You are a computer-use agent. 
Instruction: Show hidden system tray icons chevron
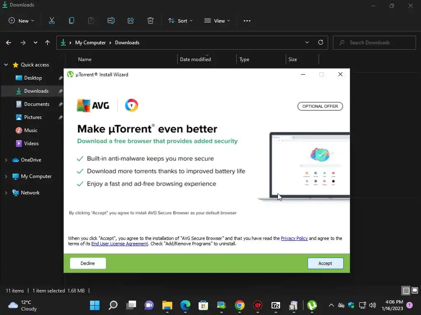click(331, 305)
